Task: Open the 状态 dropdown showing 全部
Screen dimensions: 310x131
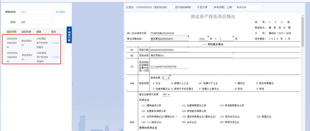Action: click(x=36, y=22)
